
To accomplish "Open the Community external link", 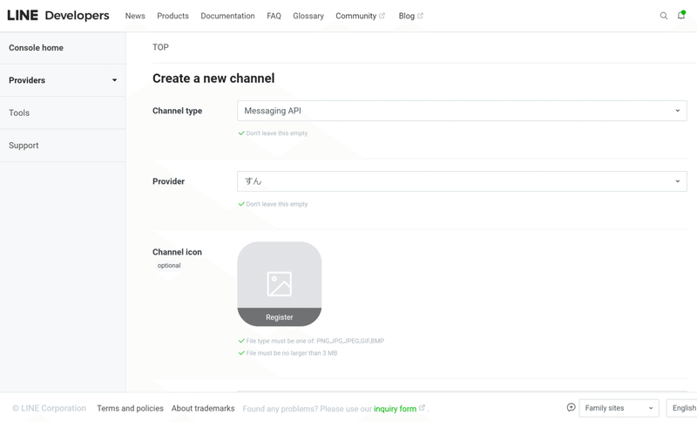I will (x=360, y=16).
